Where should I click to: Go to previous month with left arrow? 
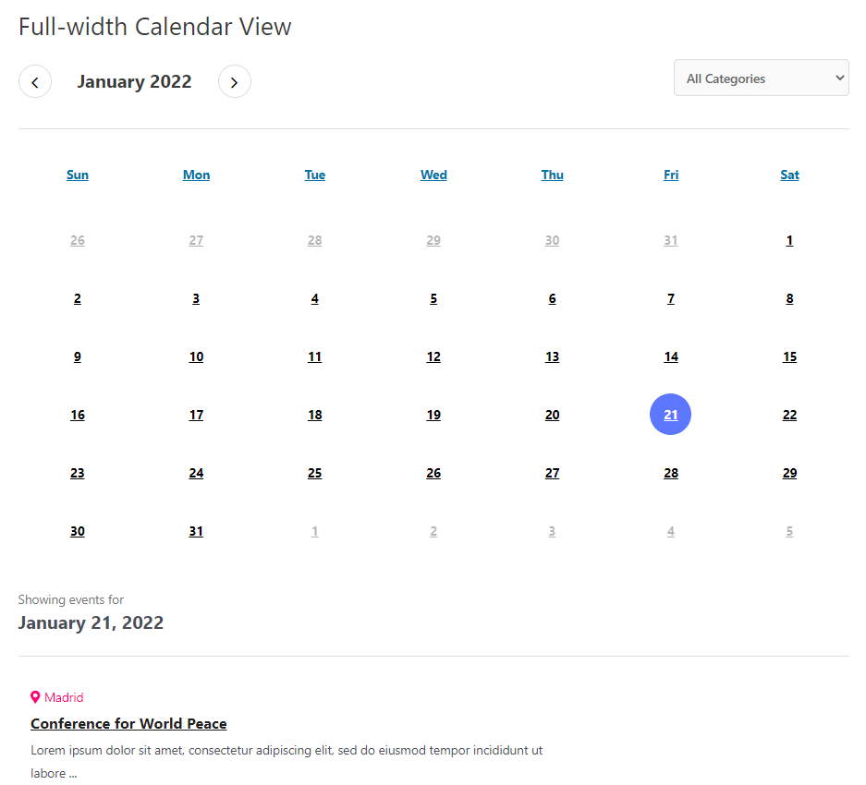click(35, 81)
